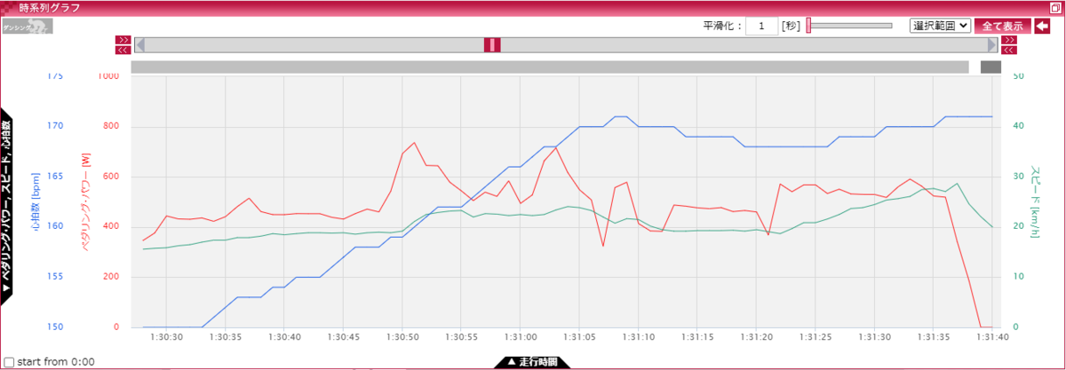Viewport: 1066px width, 370px height.
Task: Click the ペダリング・パワー [W] axis label
Action: (86, 201)
